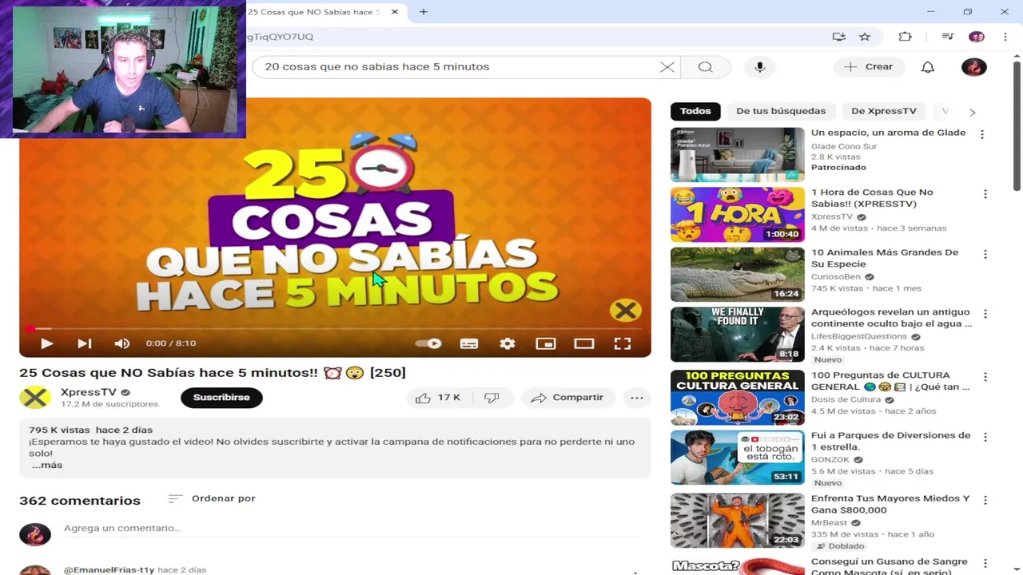1023x575 pixels.
Task: Click the '362 comentarios' heading
Action: point(80,501)
